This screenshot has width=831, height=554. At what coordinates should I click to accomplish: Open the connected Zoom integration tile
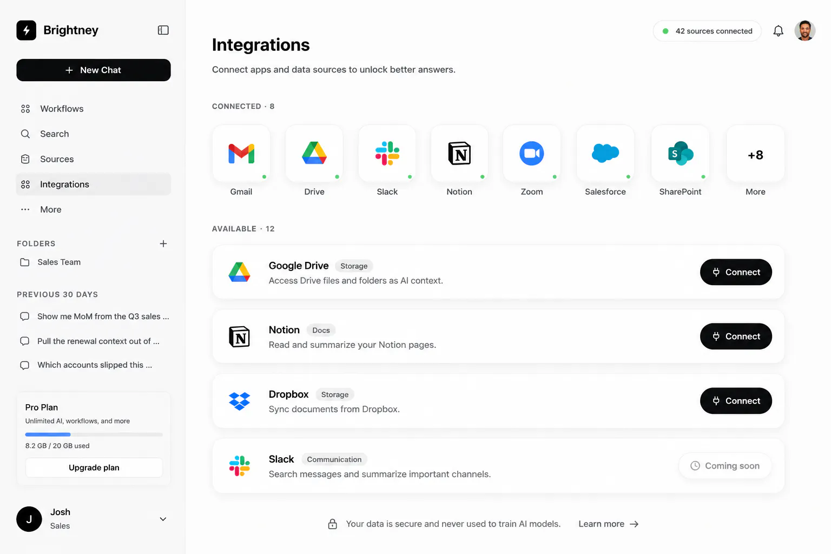pyautogui.click(x=532, y=154)
